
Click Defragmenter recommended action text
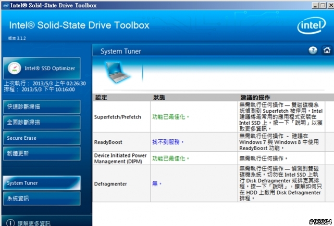coord(280,184)
